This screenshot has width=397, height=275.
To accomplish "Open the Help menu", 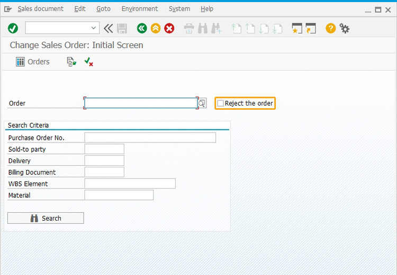I will (207, 9).
